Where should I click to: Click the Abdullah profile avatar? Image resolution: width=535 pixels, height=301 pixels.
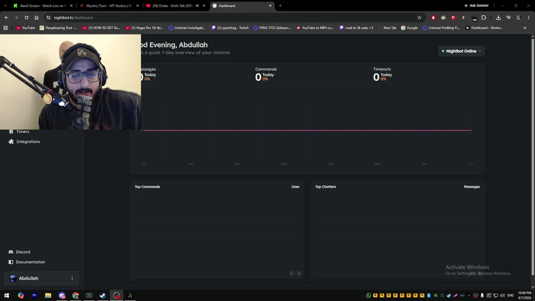click(13, 278)
